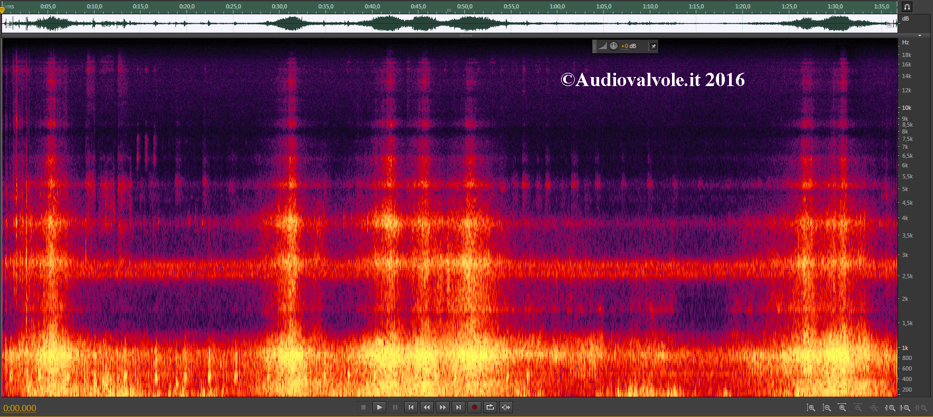The height and width of the screenshot is (417, 933).
Task: Click the yellow playhead marker at timeline start
Action: pyautogui.click(x=2, y=9)
